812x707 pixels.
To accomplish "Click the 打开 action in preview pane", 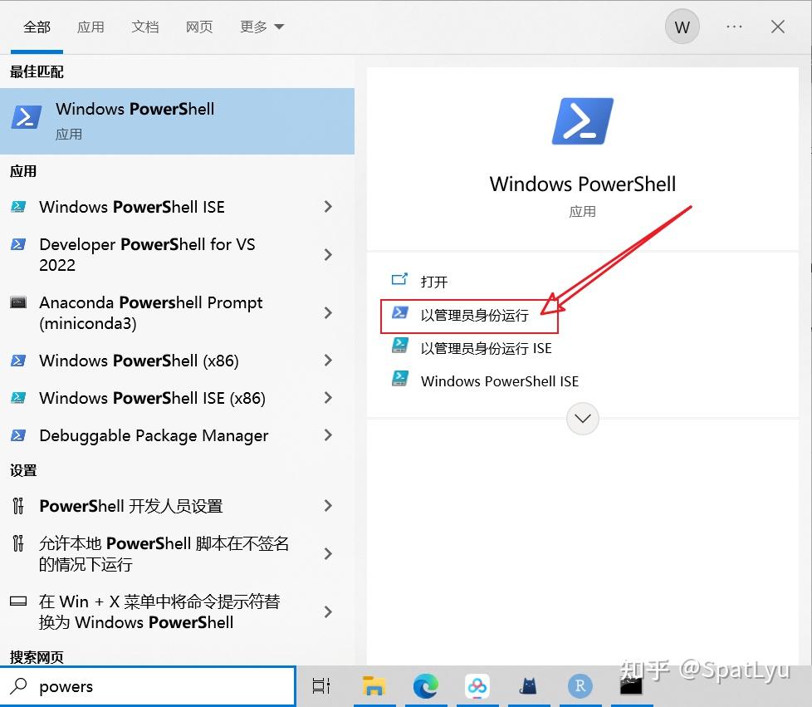I will (x=434, y=282).
